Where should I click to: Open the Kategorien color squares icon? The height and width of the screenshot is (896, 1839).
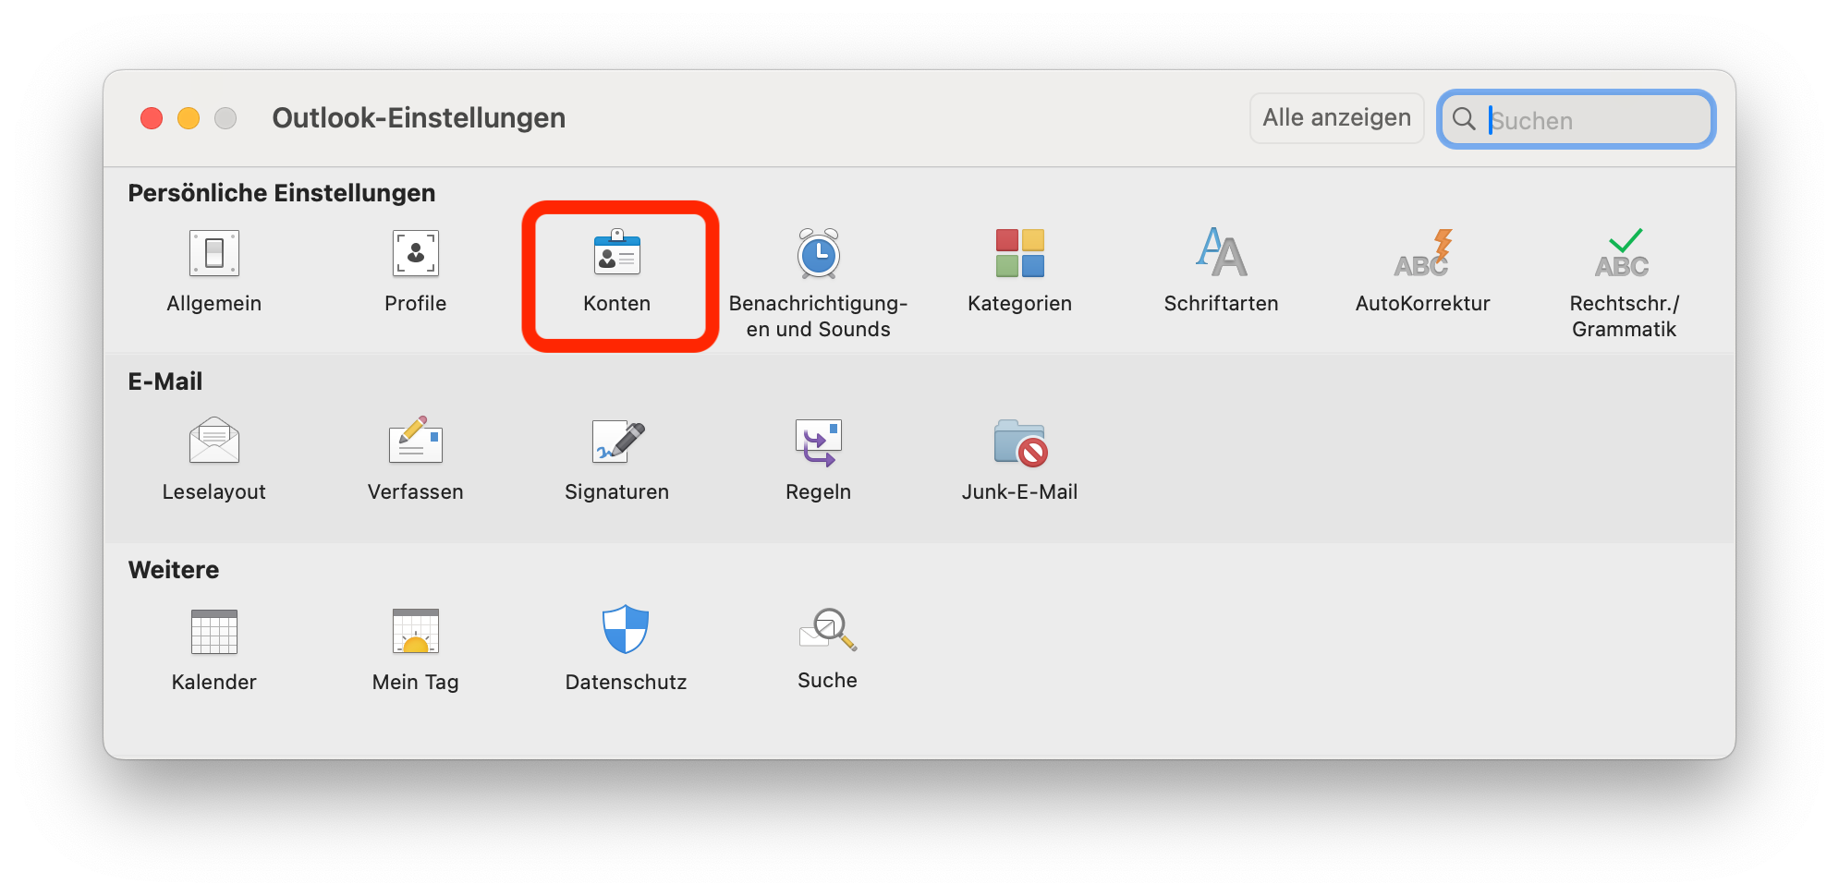coord(1019,254)
